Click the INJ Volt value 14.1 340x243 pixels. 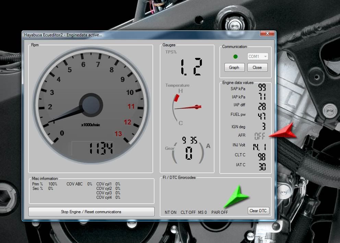259,147
